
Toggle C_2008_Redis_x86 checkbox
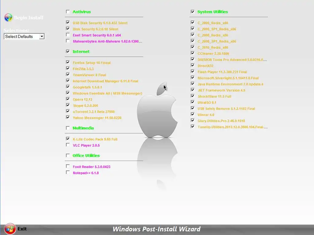[193, 35]
